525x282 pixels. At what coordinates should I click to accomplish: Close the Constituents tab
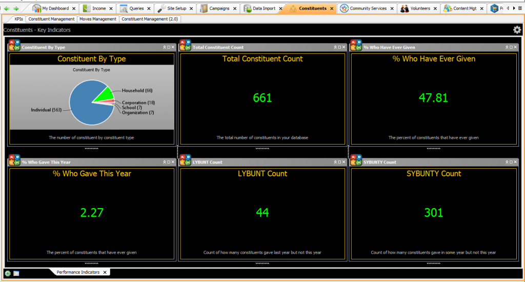pos(332,9)
